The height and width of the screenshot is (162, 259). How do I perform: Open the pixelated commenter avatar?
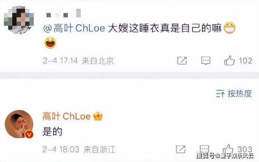click(x=18, y=20)
